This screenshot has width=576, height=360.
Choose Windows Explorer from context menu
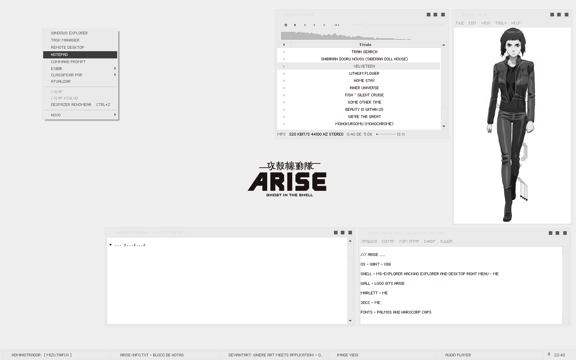(x=80, y=33)
